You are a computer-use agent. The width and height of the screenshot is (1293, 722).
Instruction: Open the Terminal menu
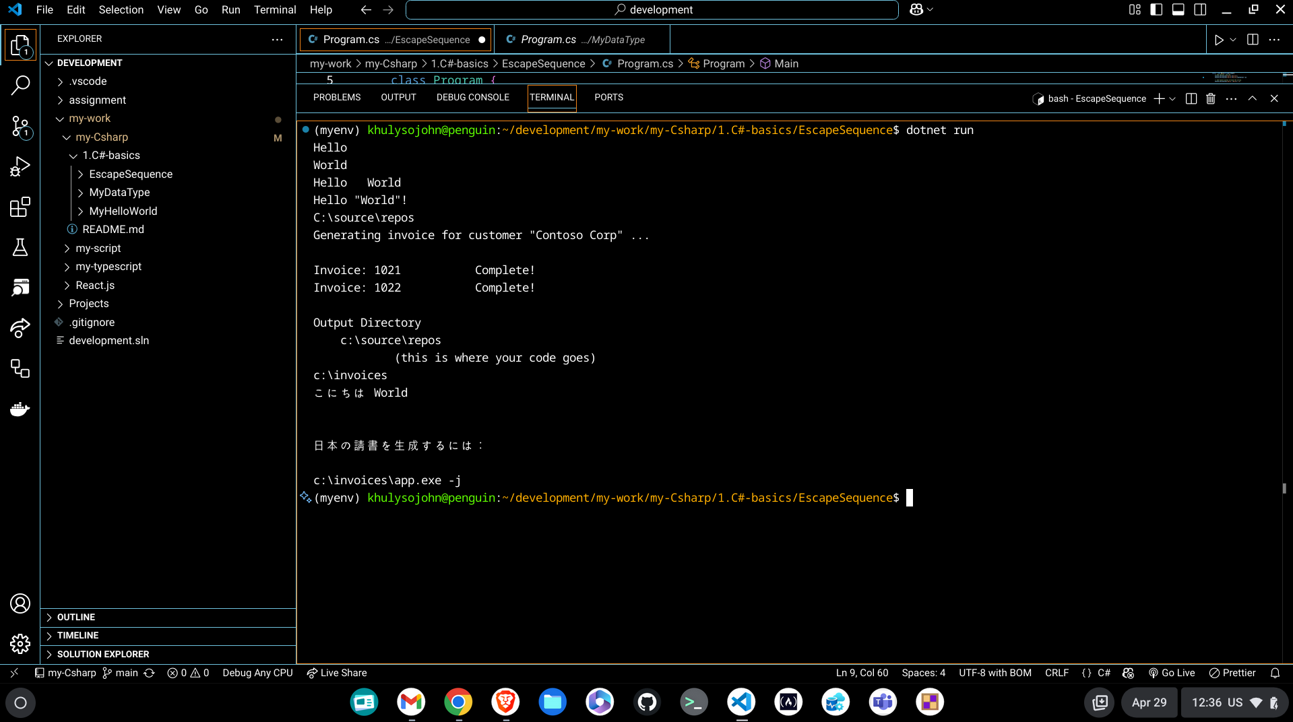point(275,9)
